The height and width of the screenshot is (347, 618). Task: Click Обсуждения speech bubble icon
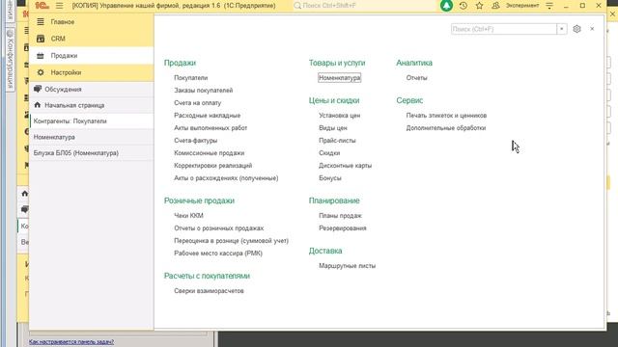[x=38, y=89]
